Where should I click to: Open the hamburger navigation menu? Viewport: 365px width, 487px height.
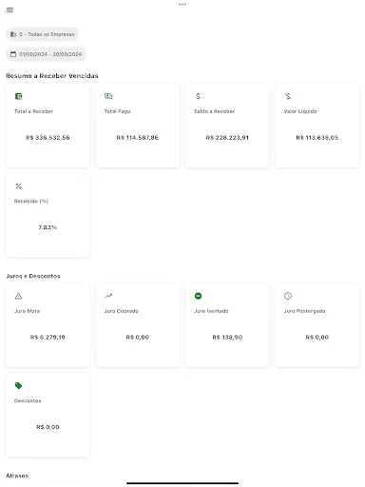[10, 10]
